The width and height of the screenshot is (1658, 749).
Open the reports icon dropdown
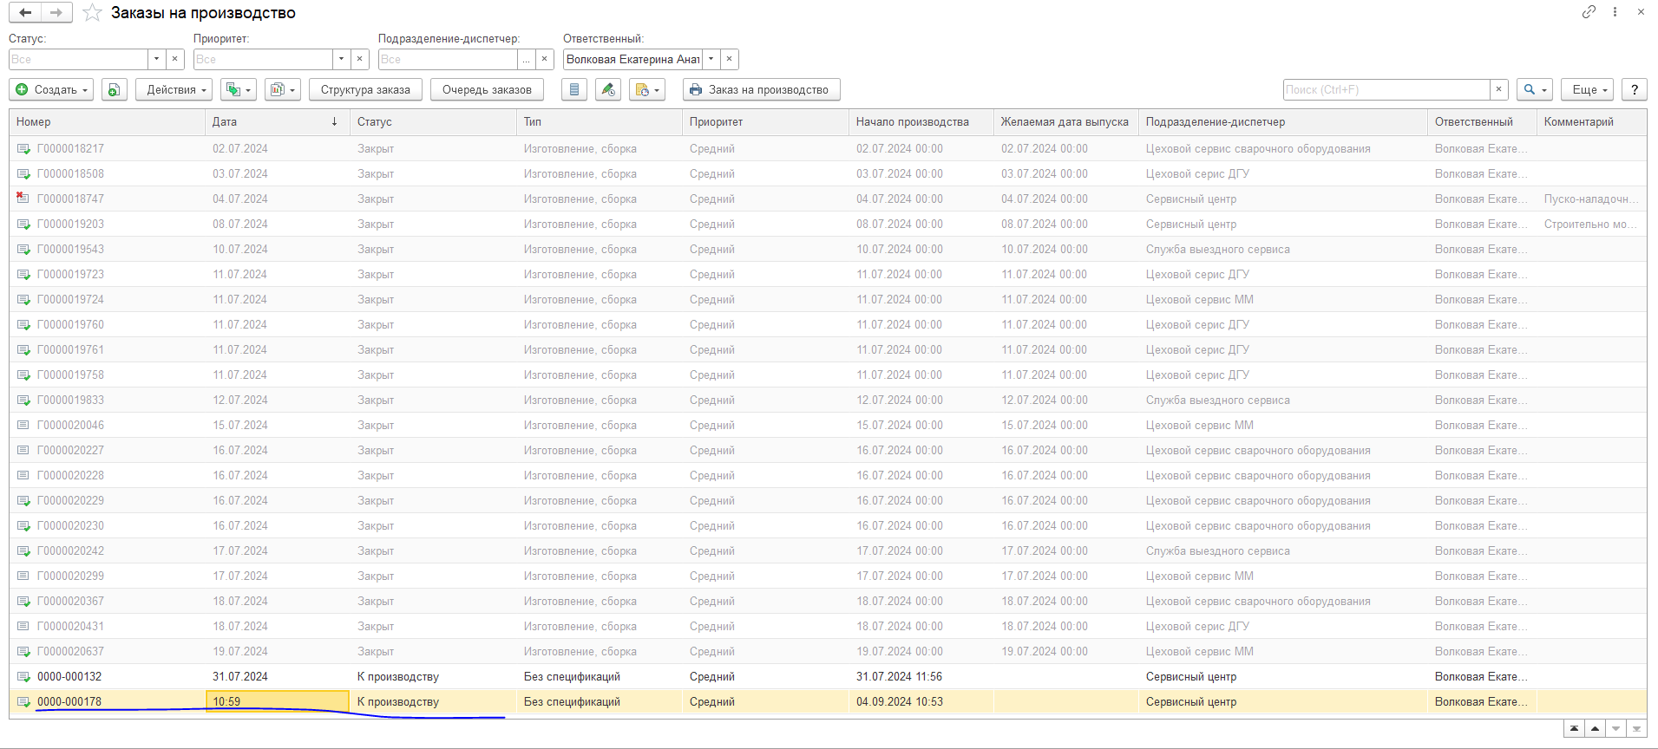pyautogui.click(x=282, y=89)
